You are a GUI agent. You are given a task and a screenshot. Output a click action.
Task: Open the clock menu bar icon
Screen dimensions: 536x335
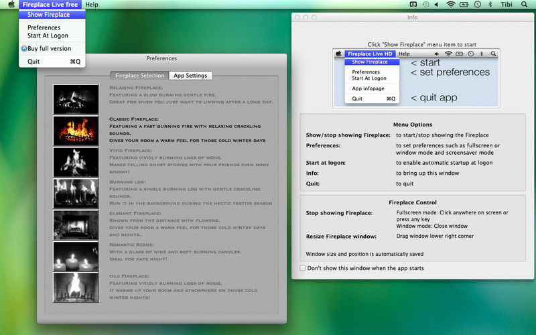[x=478, y=5]
